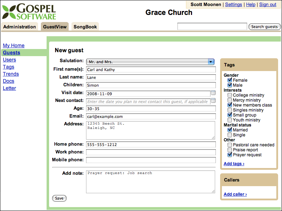Save the new guest record
The height and width of the screenshot is (211, 282).
(59, 198)
